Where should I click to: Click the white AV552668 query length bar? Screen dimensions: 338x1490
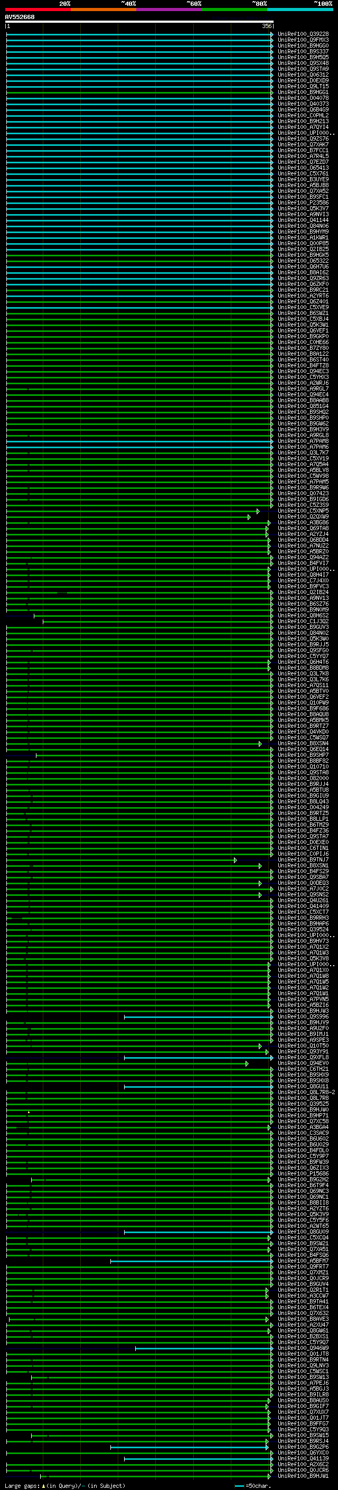pos(139,21)
